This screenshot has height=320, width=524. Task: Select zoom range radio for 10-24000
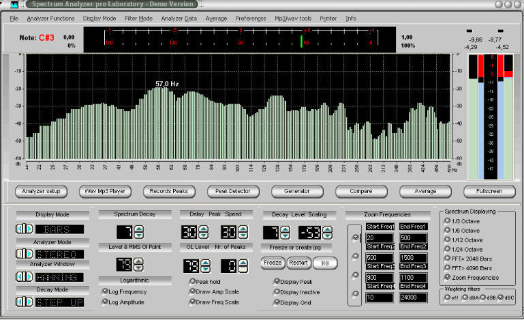point(355,294)
